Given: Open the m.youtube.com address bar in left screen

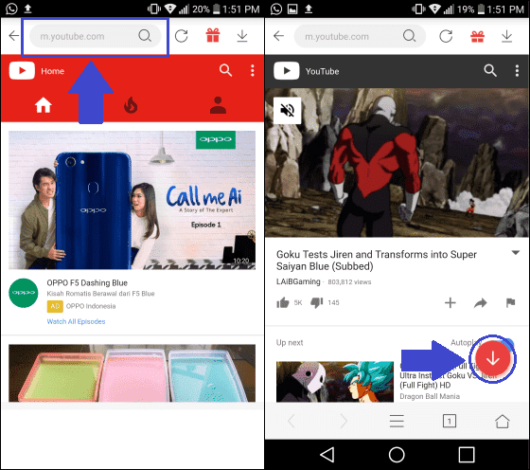Looking at the screenshot, I should [x=95, y=36].
